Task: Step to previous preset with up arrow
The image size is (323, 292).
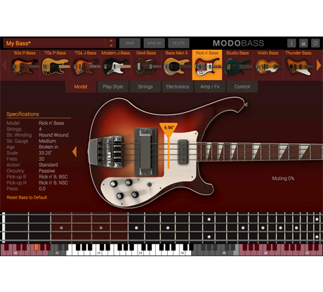Action: (111, 41)
